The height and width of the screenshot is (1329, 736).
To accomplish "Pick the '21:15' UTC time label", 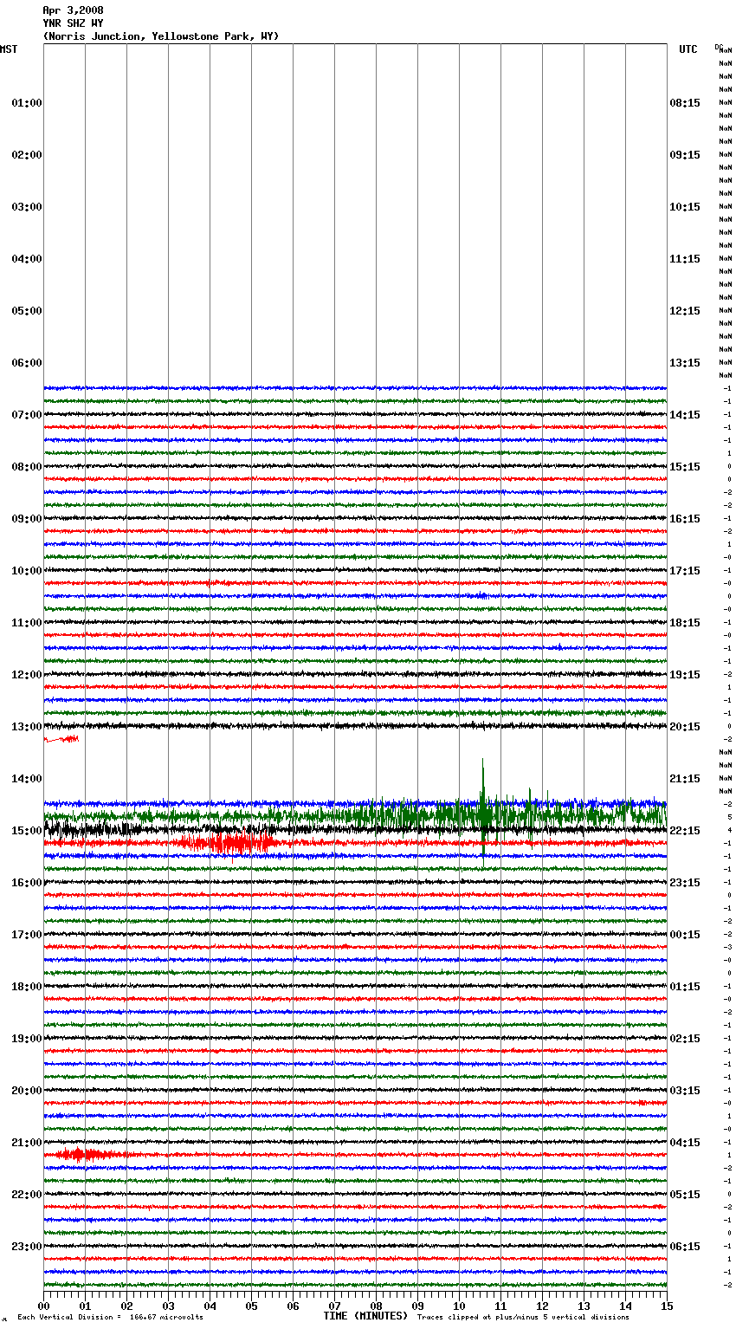I will tap(685, 779).
